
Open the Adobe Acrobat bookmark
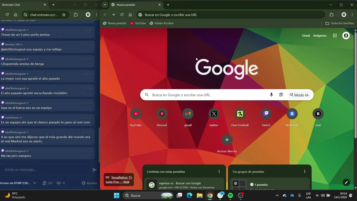tap(161, 23)
